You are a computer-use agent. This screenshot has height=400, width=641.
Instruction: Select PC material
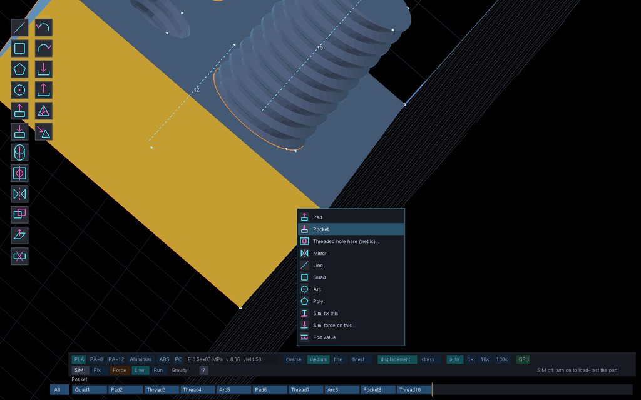pos(178,359)
